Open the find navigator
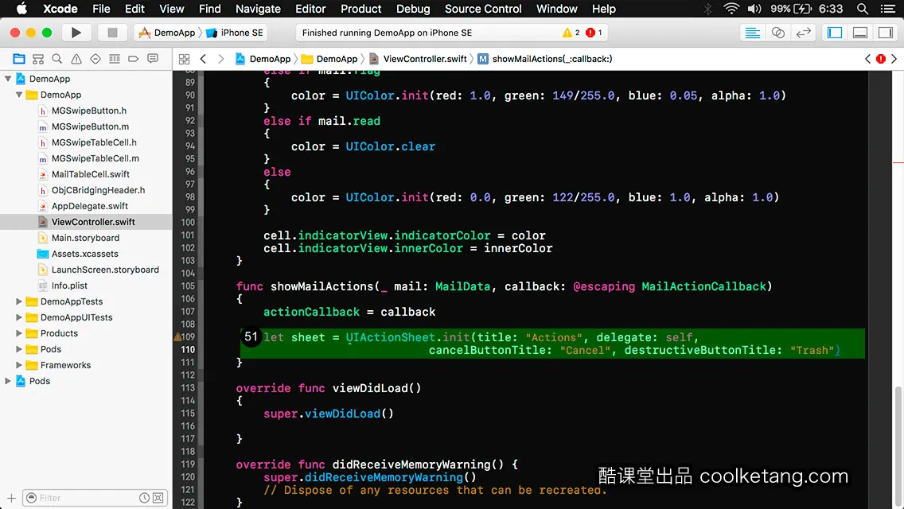Image resolution: width=904 pixels, height=509 pixels. tap(57, 59)
